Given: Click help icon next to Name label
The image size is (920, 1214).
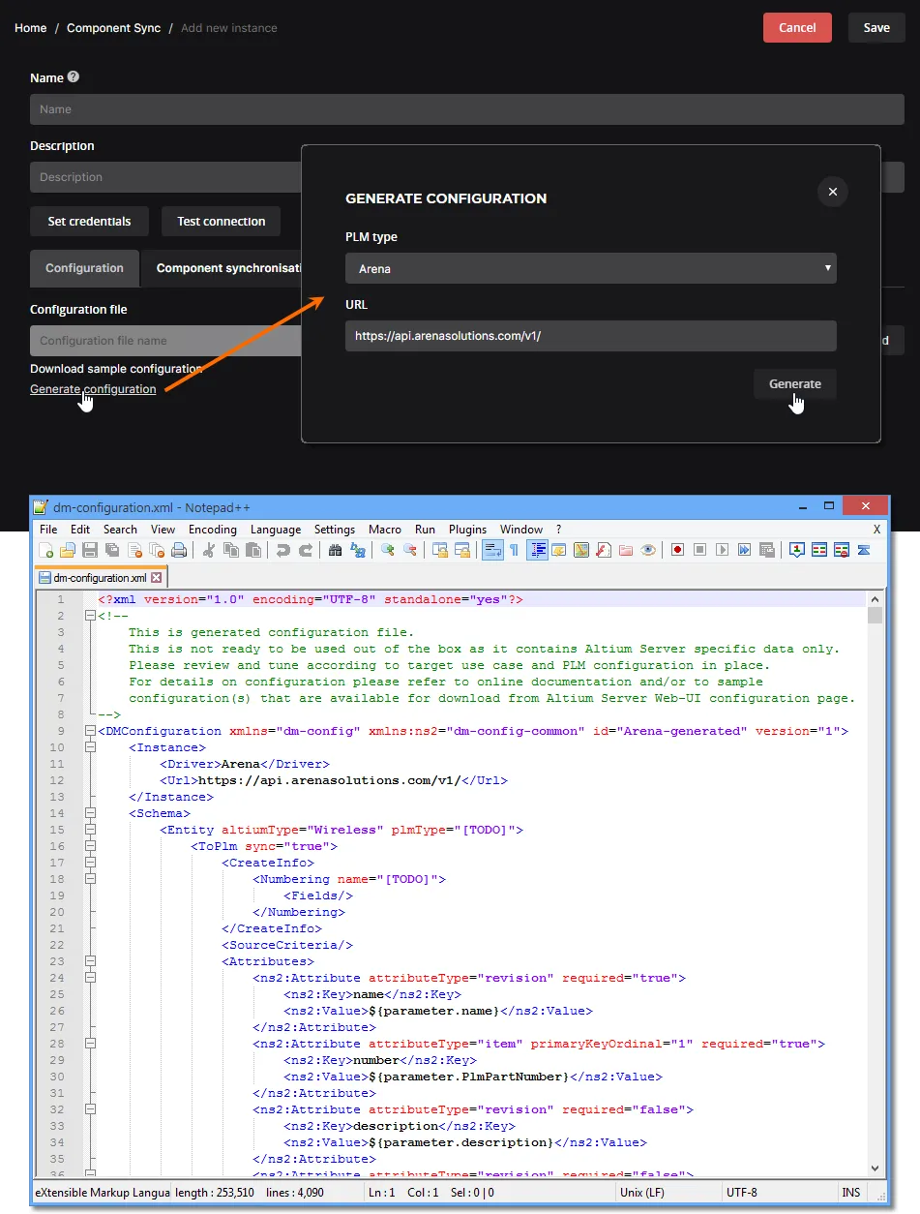Looking at the screenshot, I should click(74, 77).
